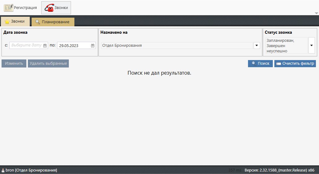Expand the Статус звонка dropdown arrow
The width and height of the screenshot is (319, 174).
pyautogui.click(x=312, y=46)
